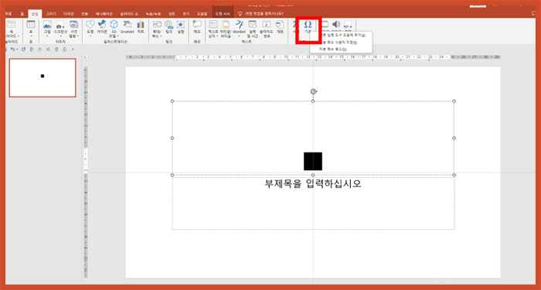The width and height of the screenshot is (541, 290).
Task: Choose 리본 메뉴 사용자 지정 menu entry
Action: pyautogui.click(x=342, y=43)
